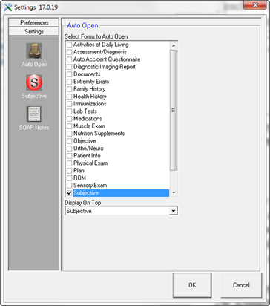
Task: Click Cancel to discard changes
Action: point(241,285)
